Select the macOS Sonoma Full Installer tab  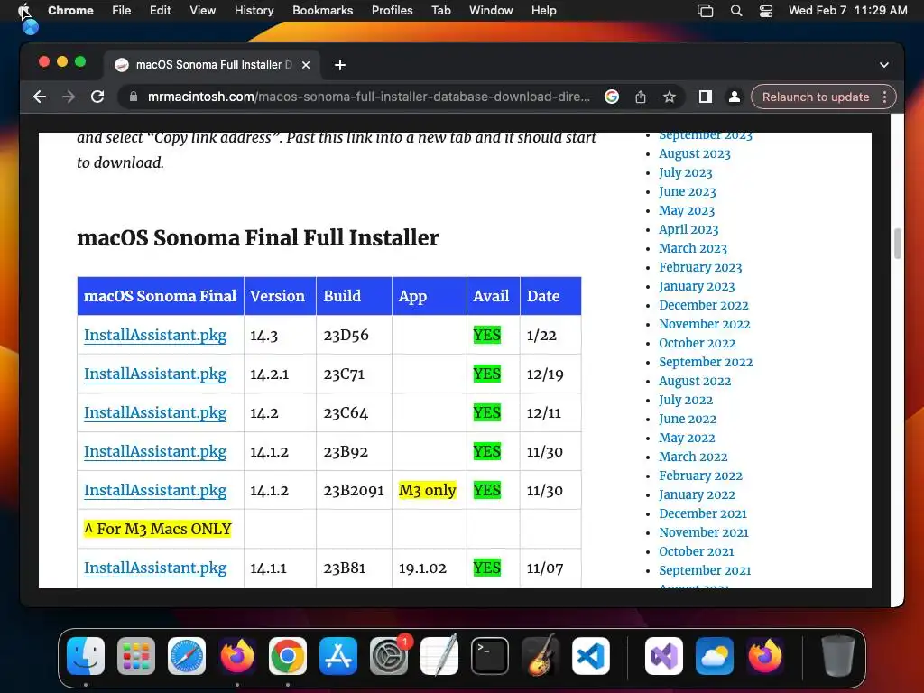tap(213, 65)
